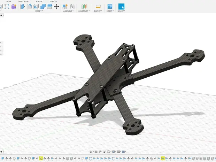Switch to the MESH tab
Viewport: 216px width, 162px height.
click(x=9, y=1)
